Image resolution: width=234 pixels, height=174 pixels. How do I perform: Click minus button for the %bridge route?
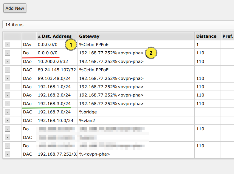coord(7,112)
